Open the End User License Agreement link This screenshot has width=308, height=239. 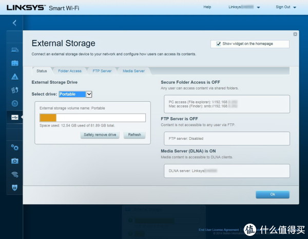219,230
